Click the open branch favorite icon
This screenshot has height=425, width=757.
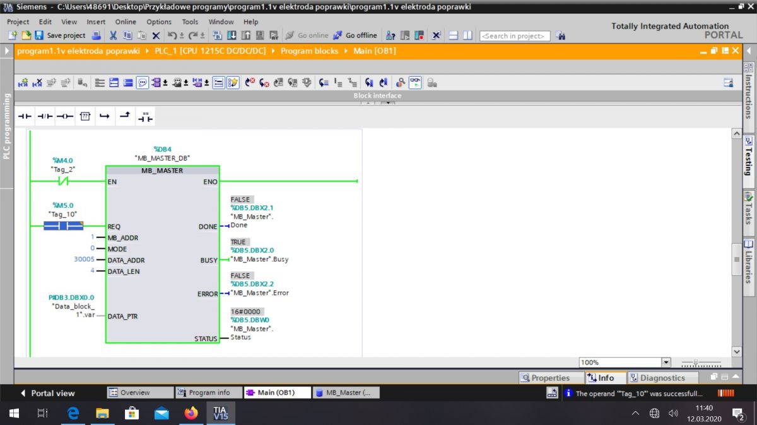[x=105, y=116]
